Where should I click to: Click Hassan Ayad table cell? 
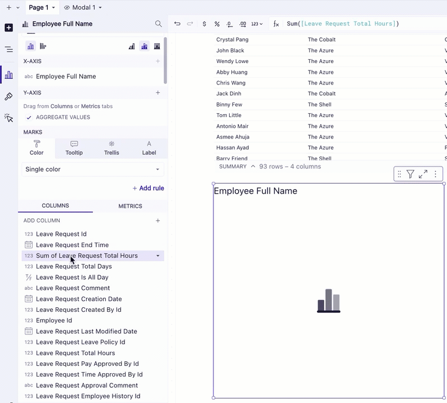tap(233, 147)
